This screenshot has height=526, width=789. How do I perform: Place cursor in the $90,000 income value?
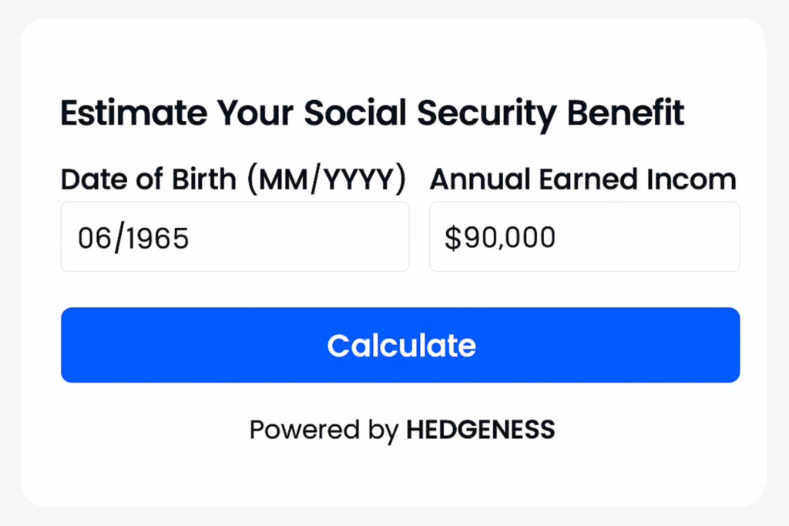[x=500, y=238]
